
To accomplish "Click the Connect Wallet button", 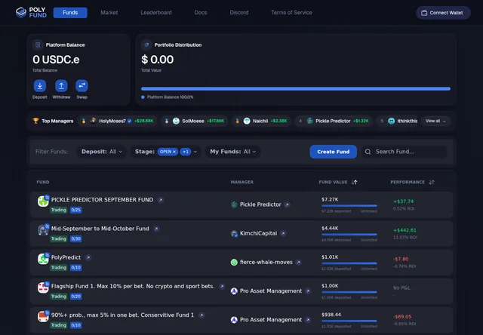I will [443, 13].
